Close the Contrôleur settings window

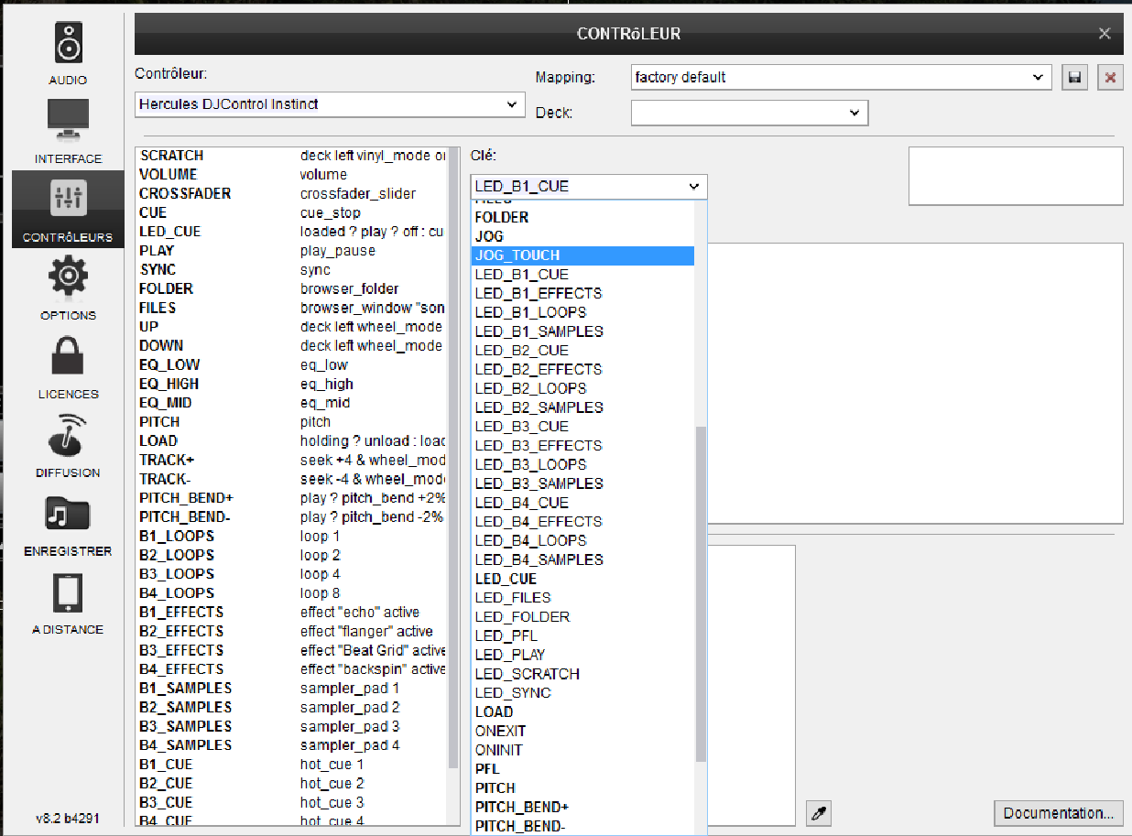[x=1105, y=34]
